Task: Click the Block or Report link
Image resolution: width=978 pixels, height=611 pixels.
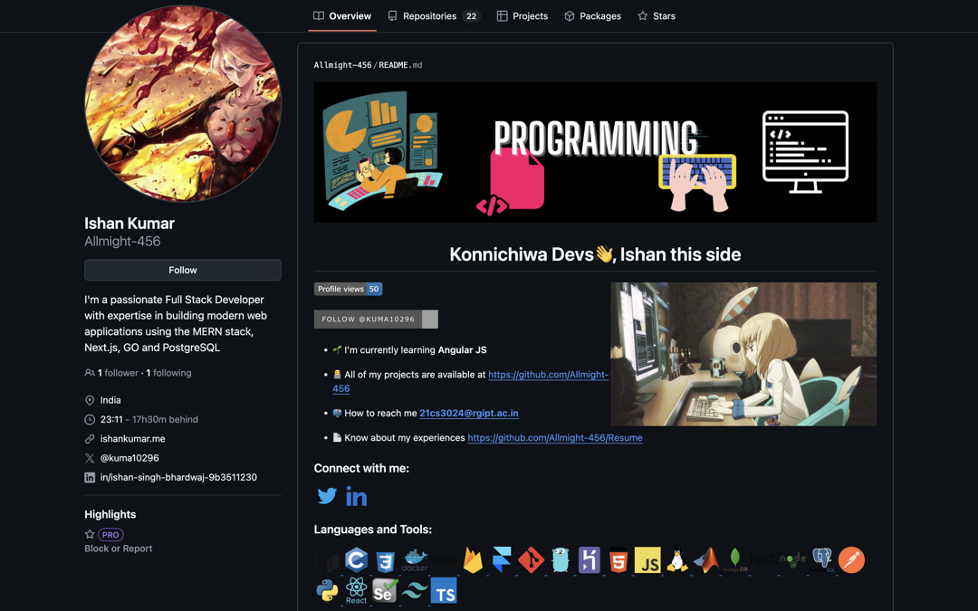Action: [119, 549]
